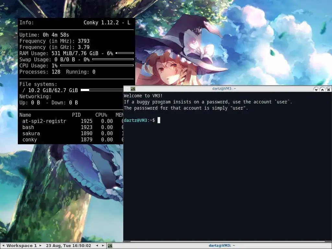
Task: Close the dartz@VM3 terminal window
Action: (x=328, y=89)
